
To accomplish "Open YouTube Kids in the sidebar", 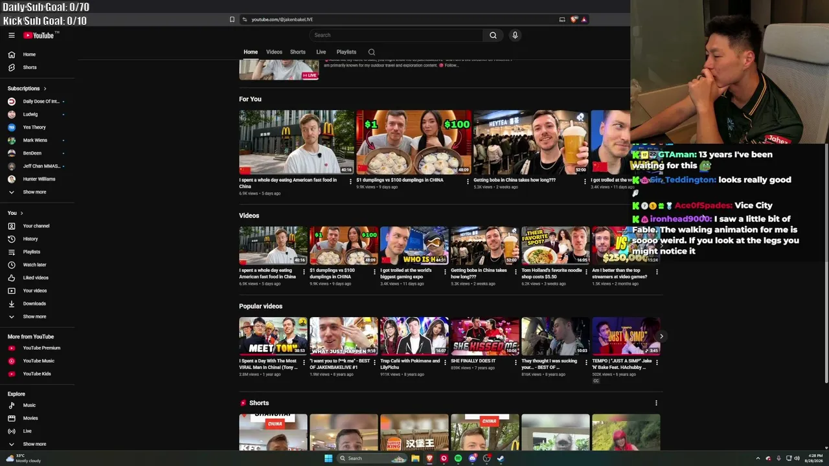I will [x=38, y=373].
